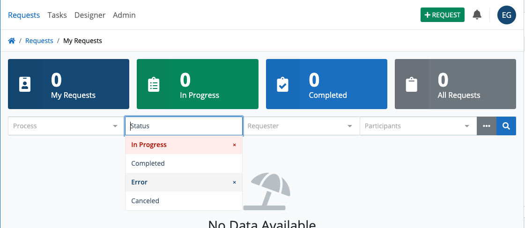Click the home icon in breadcrumb

[x=12, y=41]
